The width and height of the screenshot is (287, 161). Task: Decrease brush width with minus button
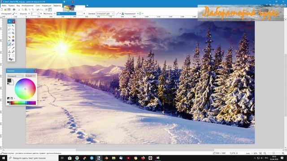[x=29, y=14]
